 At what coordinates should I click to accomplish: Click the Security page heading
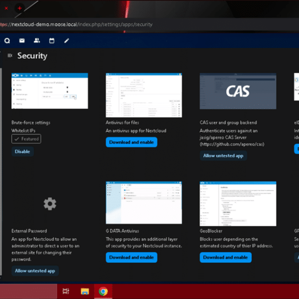pos(32,56)
